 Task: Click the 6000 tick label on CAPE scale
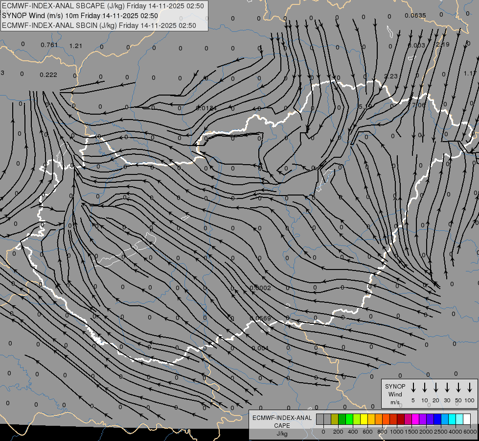(470, 432)
